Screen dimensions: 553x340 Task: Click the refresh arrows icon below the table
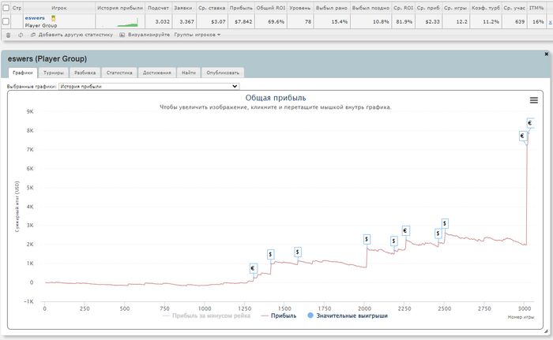pos(21,35)
